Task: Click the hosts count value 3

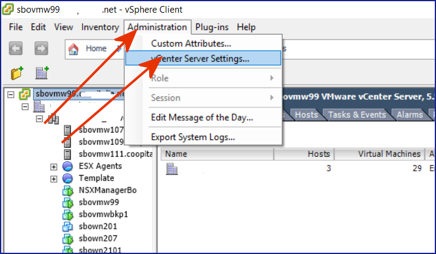Action: coord(329,168)
